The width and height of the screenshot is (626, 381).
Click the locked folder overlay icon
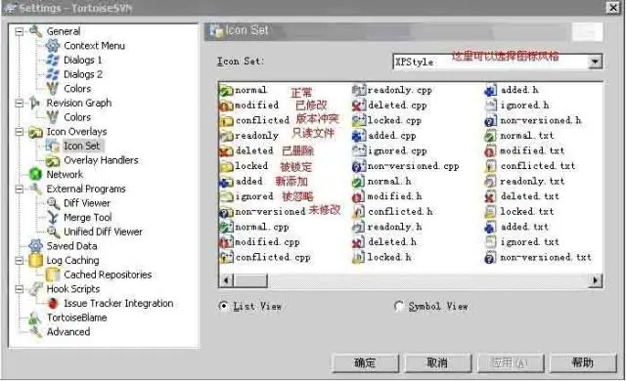226,166
